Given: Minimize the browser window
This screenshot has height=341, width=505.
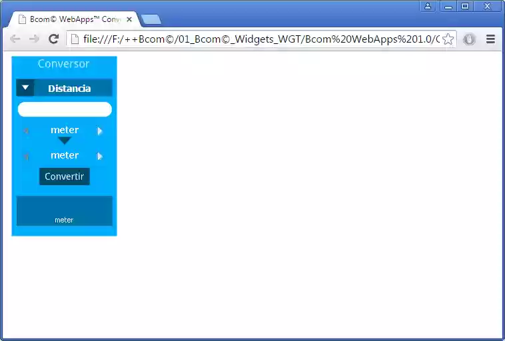Looking at the screenshot, I should tap(448, 7).
